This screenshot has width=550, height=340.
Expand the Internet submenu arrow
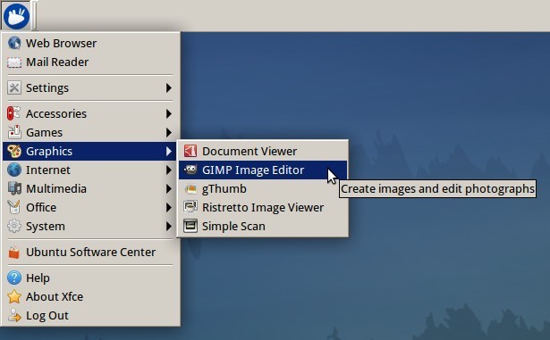[x=169, y=170]
